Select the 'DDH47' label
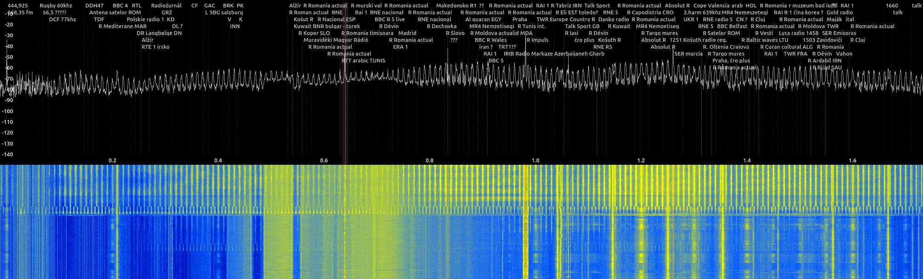 coord(94,6)
